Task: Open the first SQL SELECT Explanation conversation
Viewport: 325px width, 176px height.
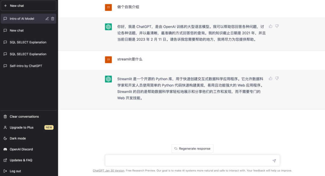Action: point(29,42)
